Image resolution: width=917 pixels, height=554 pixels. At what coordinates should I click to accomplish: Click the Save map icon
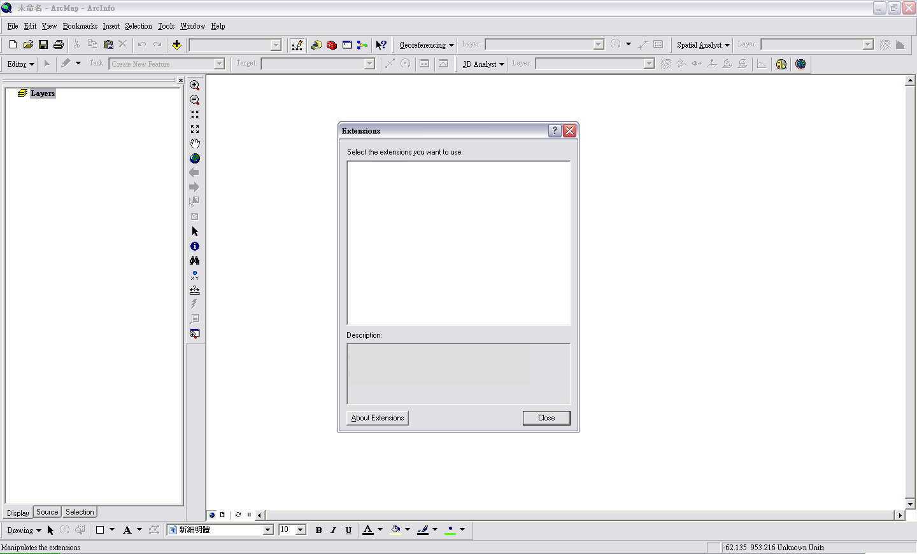tap(43, 45)
